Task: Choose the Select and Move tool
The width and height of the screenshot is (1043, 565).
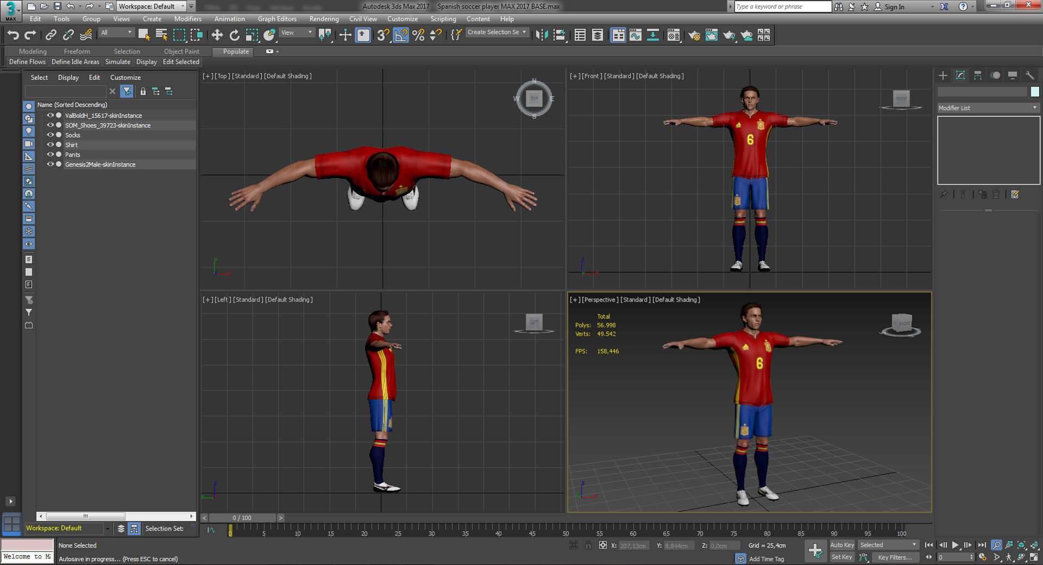Action: (217, 35)
